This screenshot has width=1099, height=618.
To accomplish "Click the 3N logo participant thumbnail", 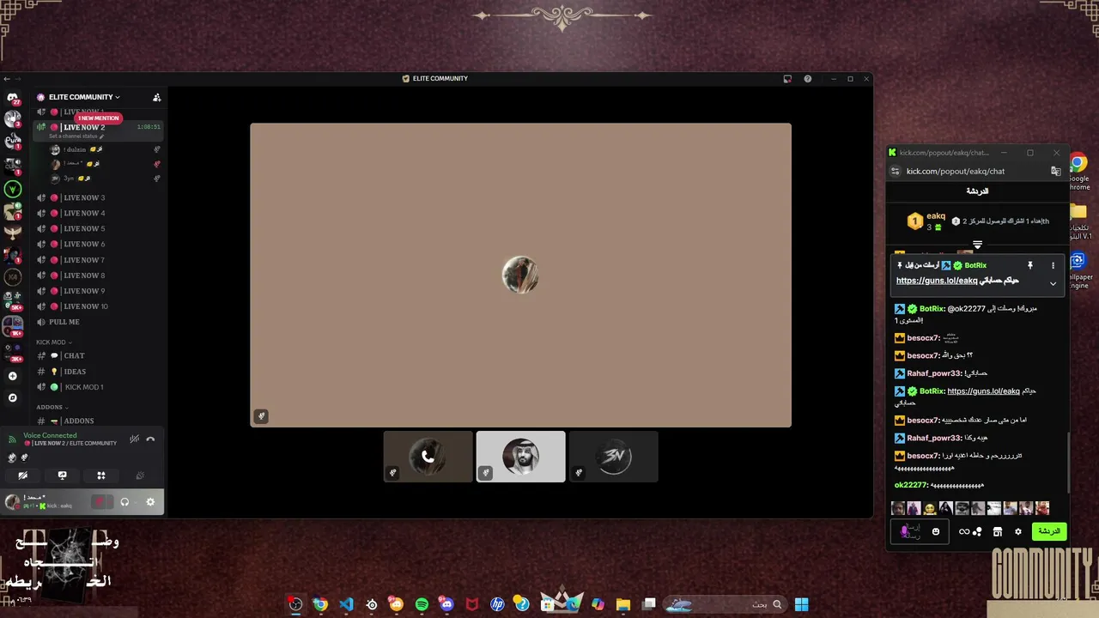I will click(613, 457).
